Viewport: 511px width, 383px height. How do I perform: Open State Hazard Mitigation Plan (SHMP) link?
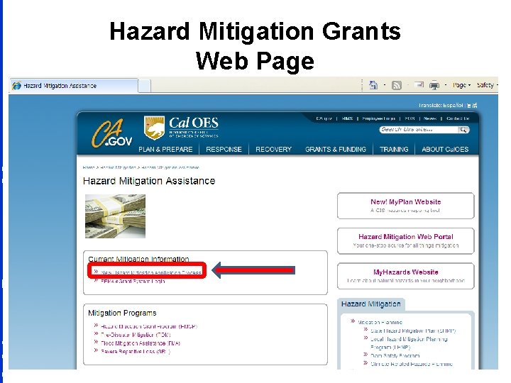coord(413,331)
